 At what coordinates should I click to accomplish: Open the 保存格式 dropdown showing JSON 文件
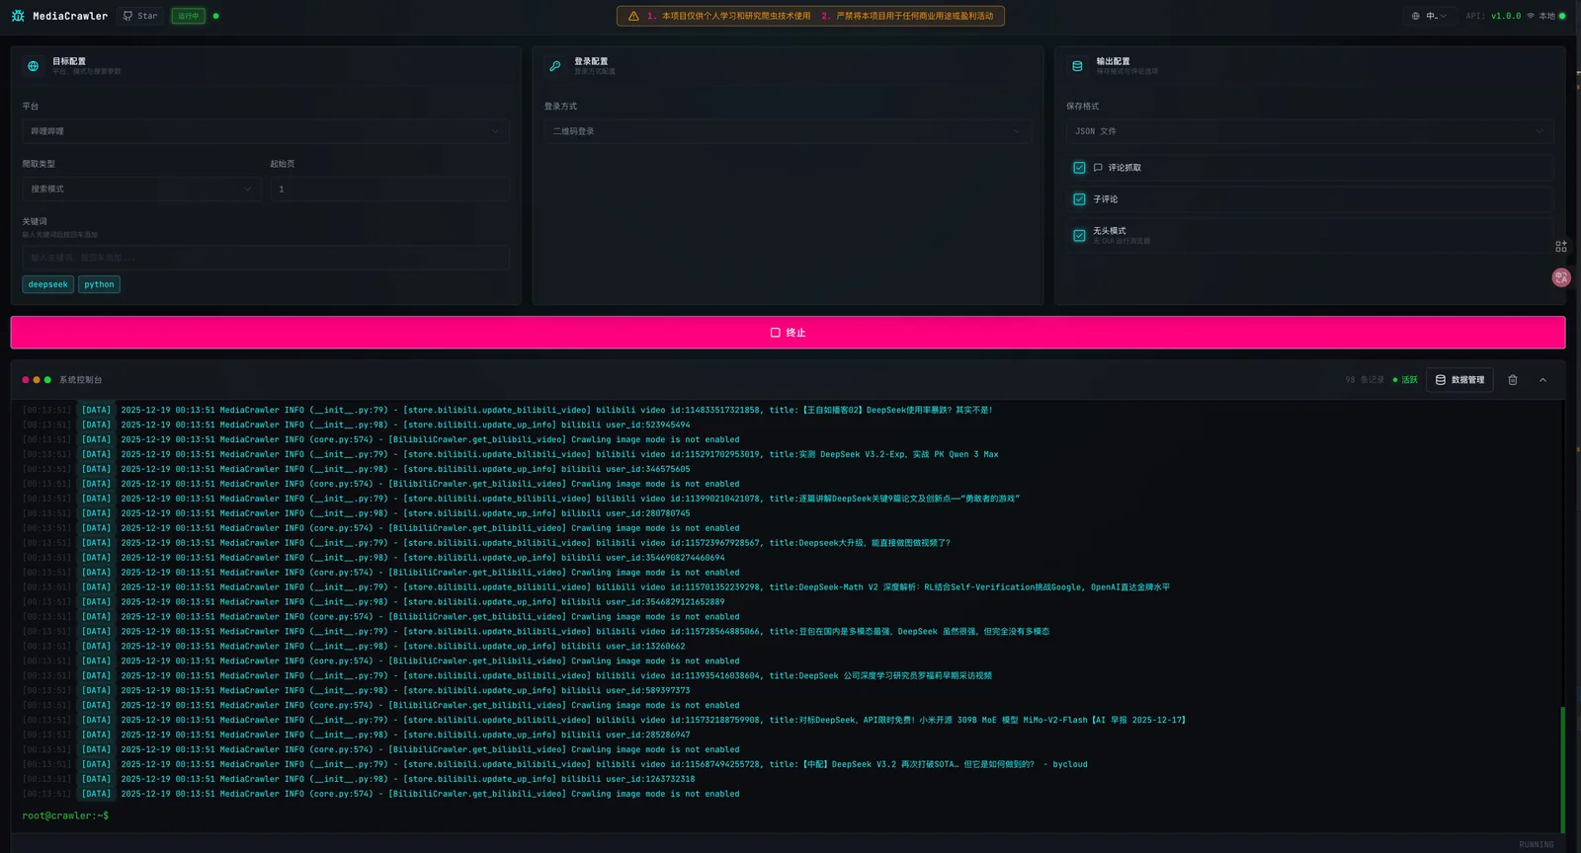(x=1309, y=131)
